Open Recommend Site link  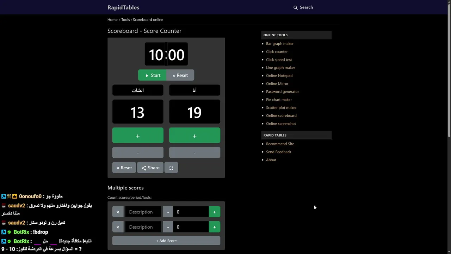(280, 144)
